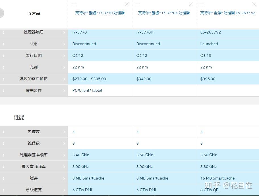Click right chevron on 缓存 row
Screen dimensions: 259x196
tap(64, 178)
